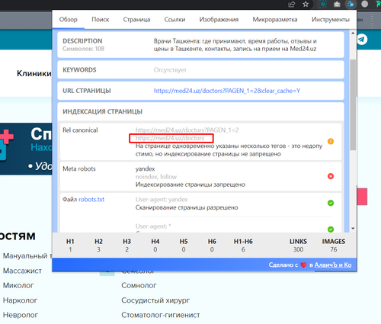The width and height of the screenshot is (381, 324).
Task: Click green check for User-agent: *
Action: (331, 229)
